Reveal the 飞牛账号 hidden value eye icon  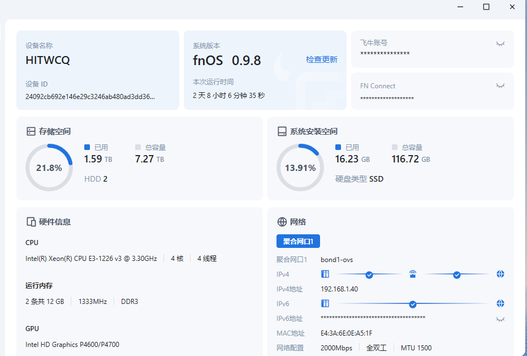click(500, 44)
